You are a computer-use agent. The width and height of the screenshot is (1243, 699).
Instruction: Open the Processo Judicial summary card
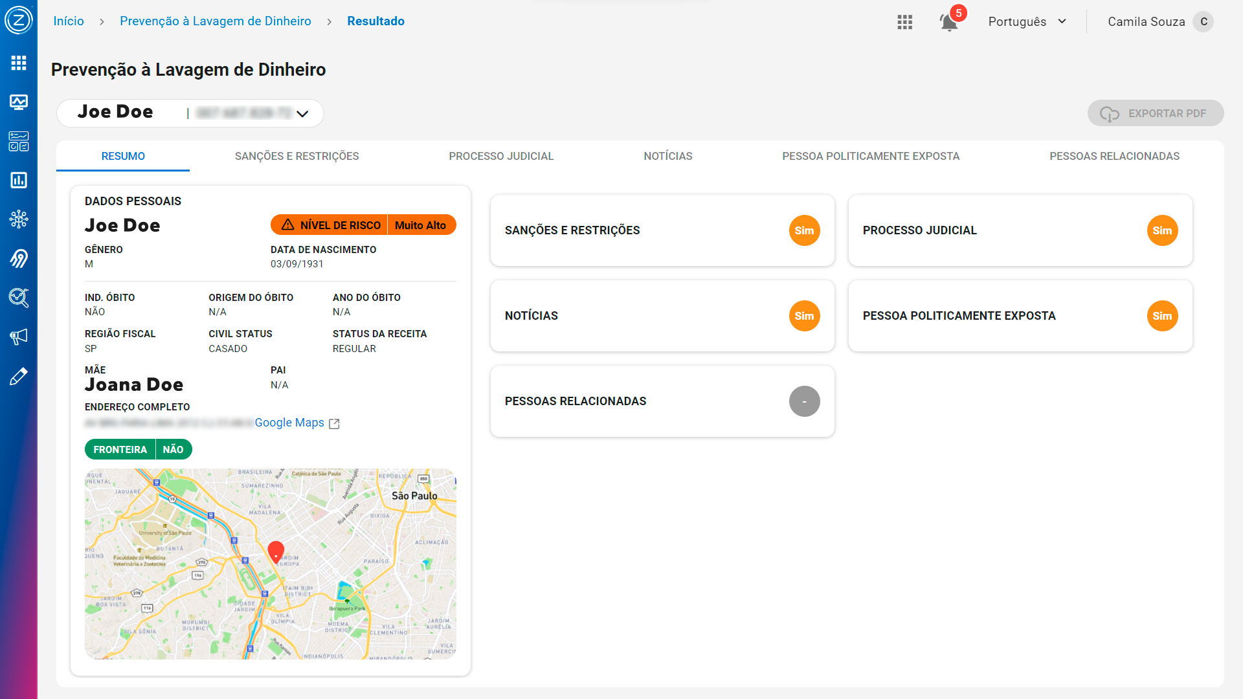(1020, 230)
